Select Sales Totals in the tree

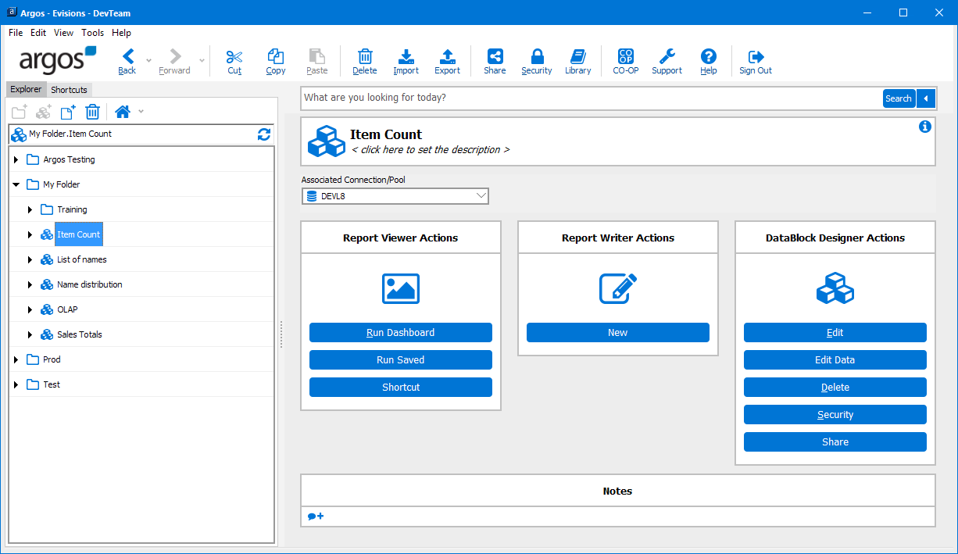[80, 334]
